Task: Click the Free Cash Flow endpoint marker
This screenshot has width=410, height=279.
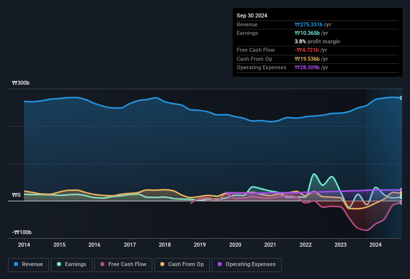Action: (402, 202)
